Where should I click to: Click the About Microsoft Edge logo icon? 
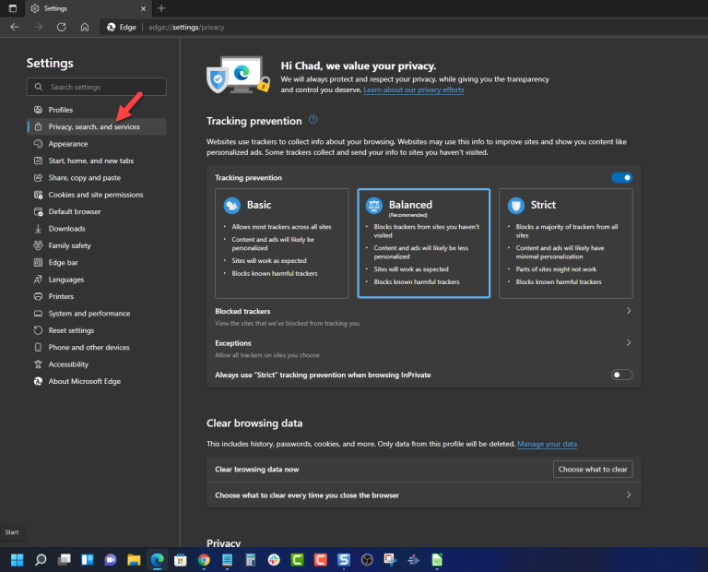39,381
